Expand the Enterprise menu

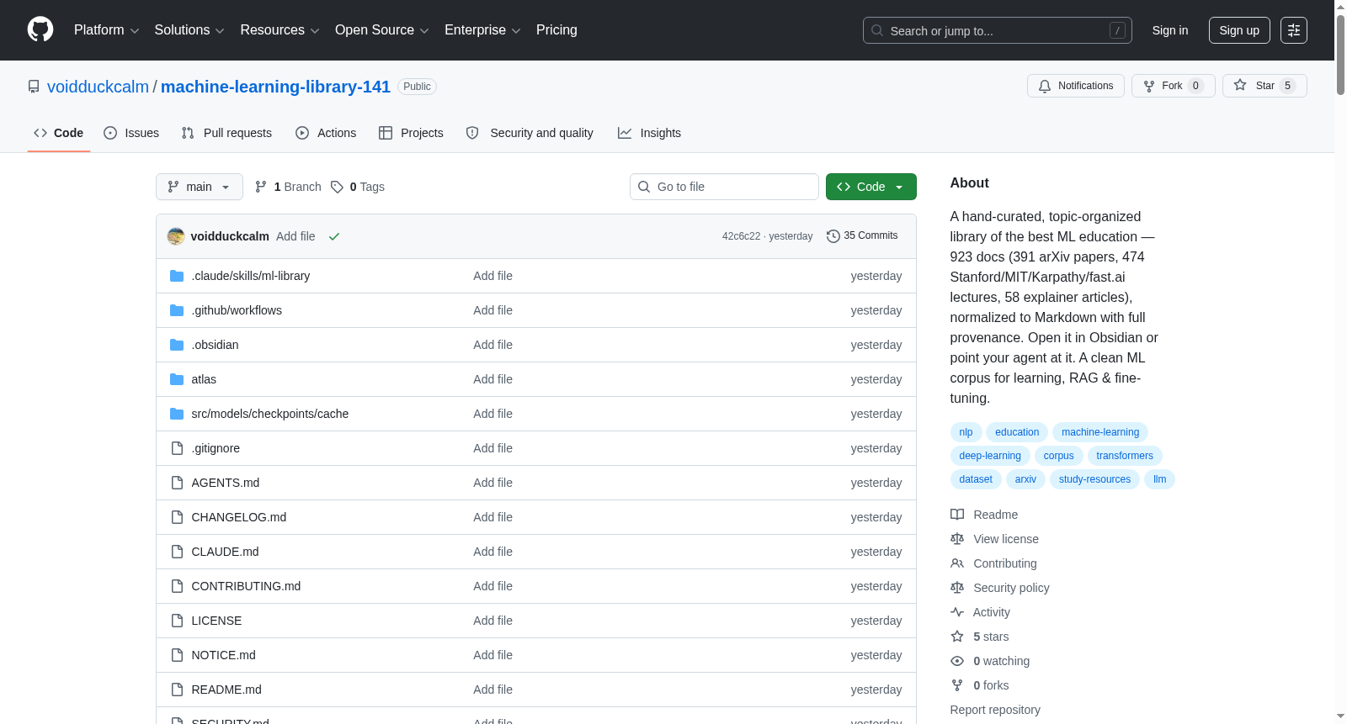pyautogui.click(x=482, y=30)
